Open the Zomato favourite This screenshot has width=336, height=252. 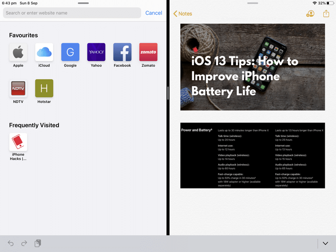pyautogui.click(x=148, y=52)
